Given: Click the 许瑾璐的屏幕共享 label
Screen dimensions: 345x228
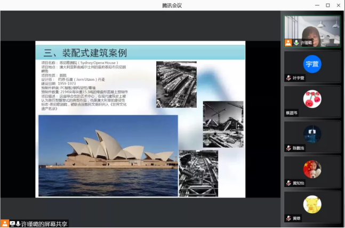Looking at the screenshot, I should tap(45, 224).
